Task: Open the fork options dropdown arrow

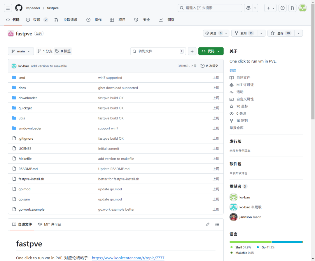Action: pos(261,33)
